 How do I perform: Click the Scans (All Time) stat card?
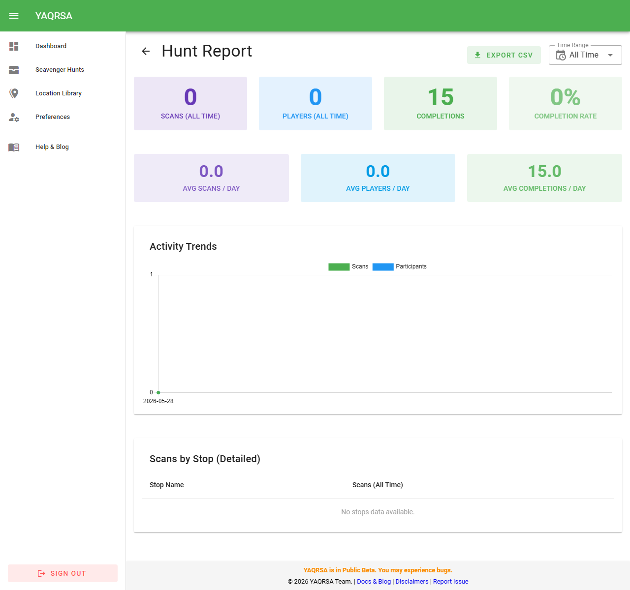click(x=190, y=103)
